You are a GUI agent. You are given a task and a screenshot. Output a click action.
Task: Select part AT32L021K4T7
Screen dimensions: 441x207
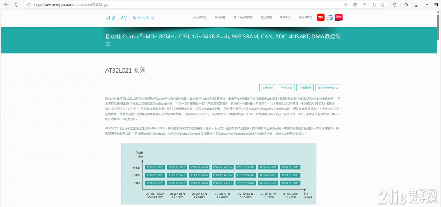(268, 183)
